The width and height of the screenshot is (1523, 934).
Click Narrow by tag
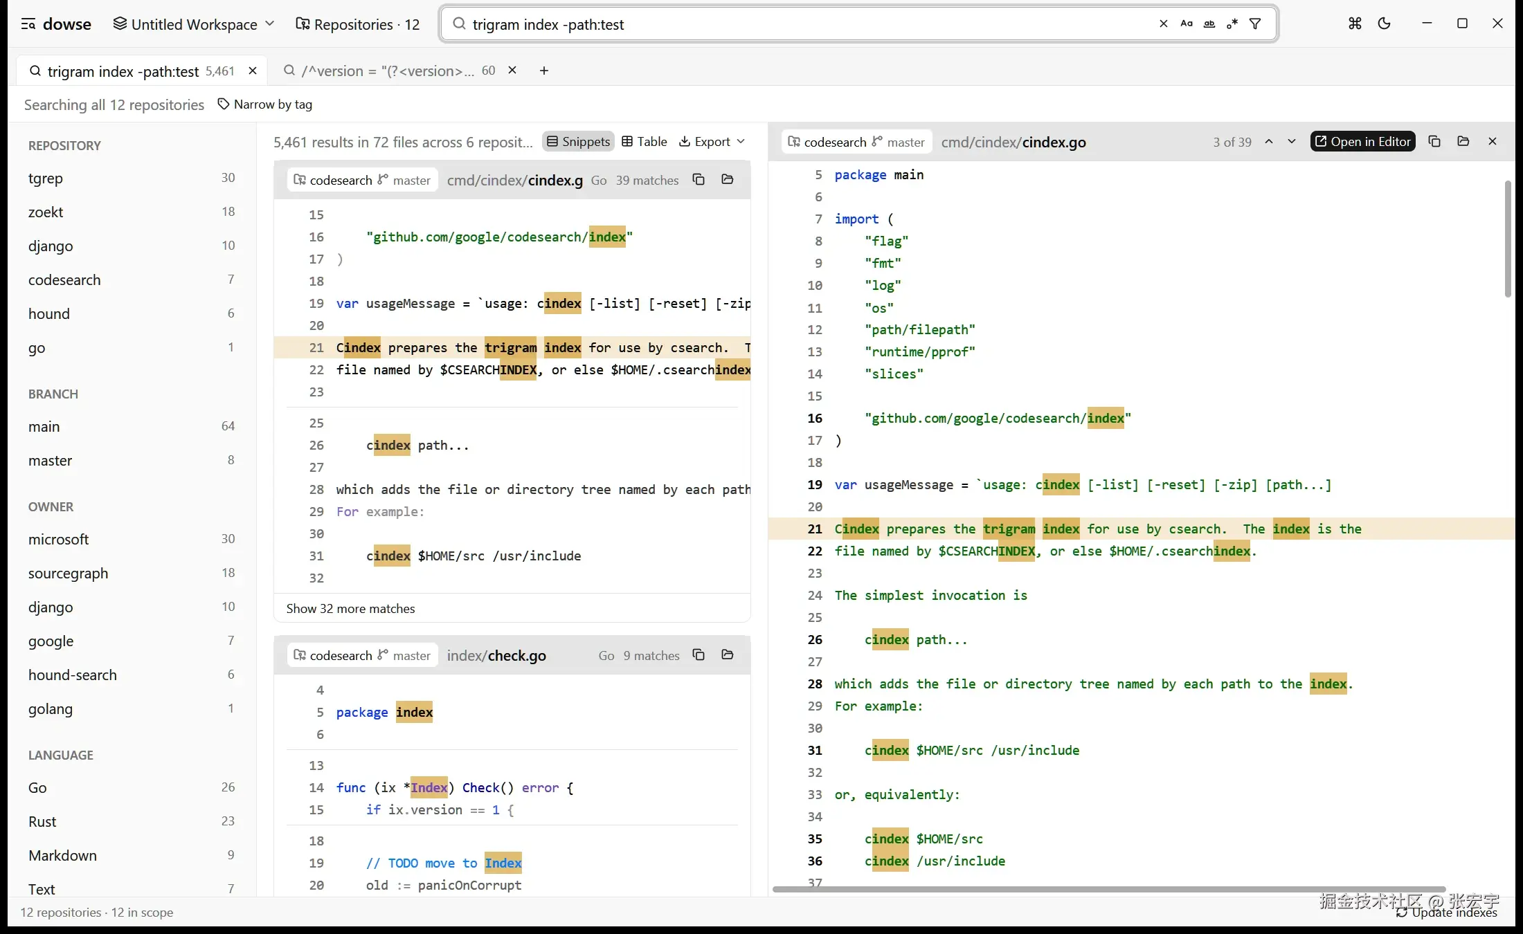tap(265, 104)
